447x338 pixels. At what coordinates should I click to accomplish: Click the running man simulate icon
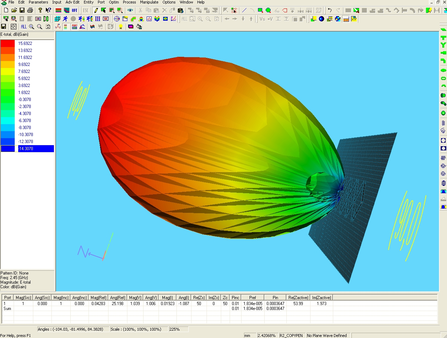[x=65, y=19]
